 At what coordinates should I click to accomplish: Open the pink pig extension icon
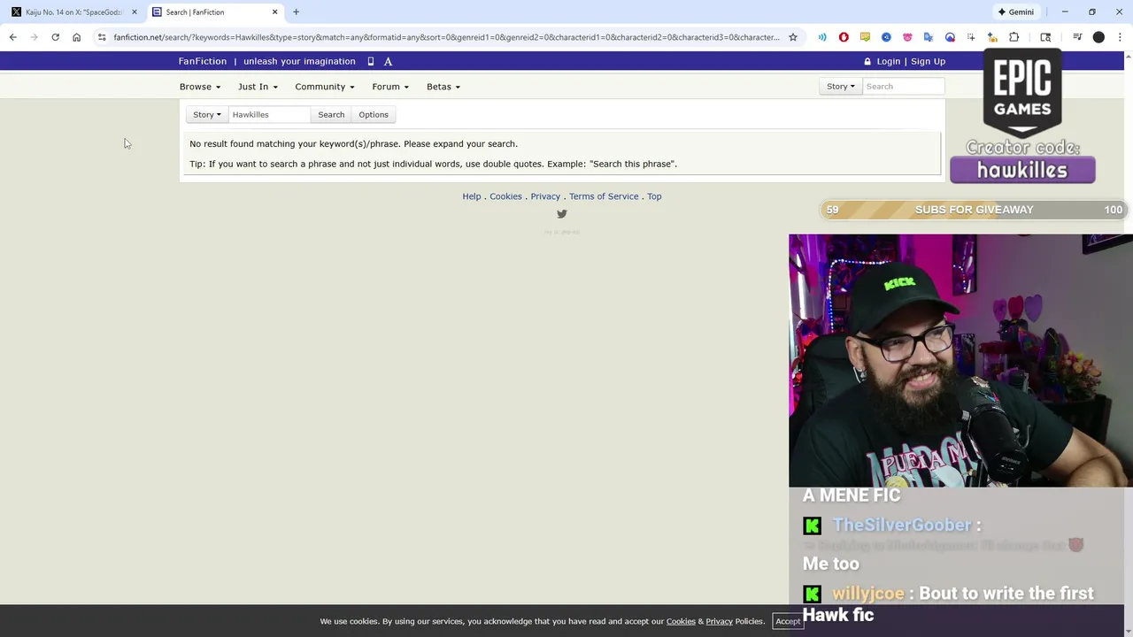[907, 37]
